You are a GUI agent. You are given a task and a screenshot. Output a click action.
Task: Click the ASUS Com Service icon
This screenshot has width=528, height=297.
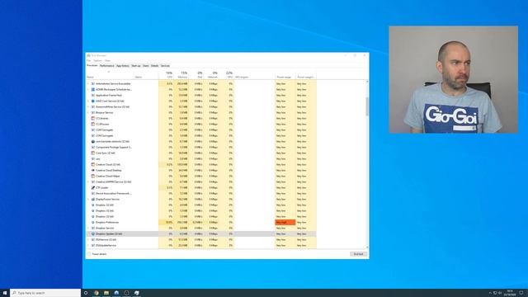[x=93, y=101]
